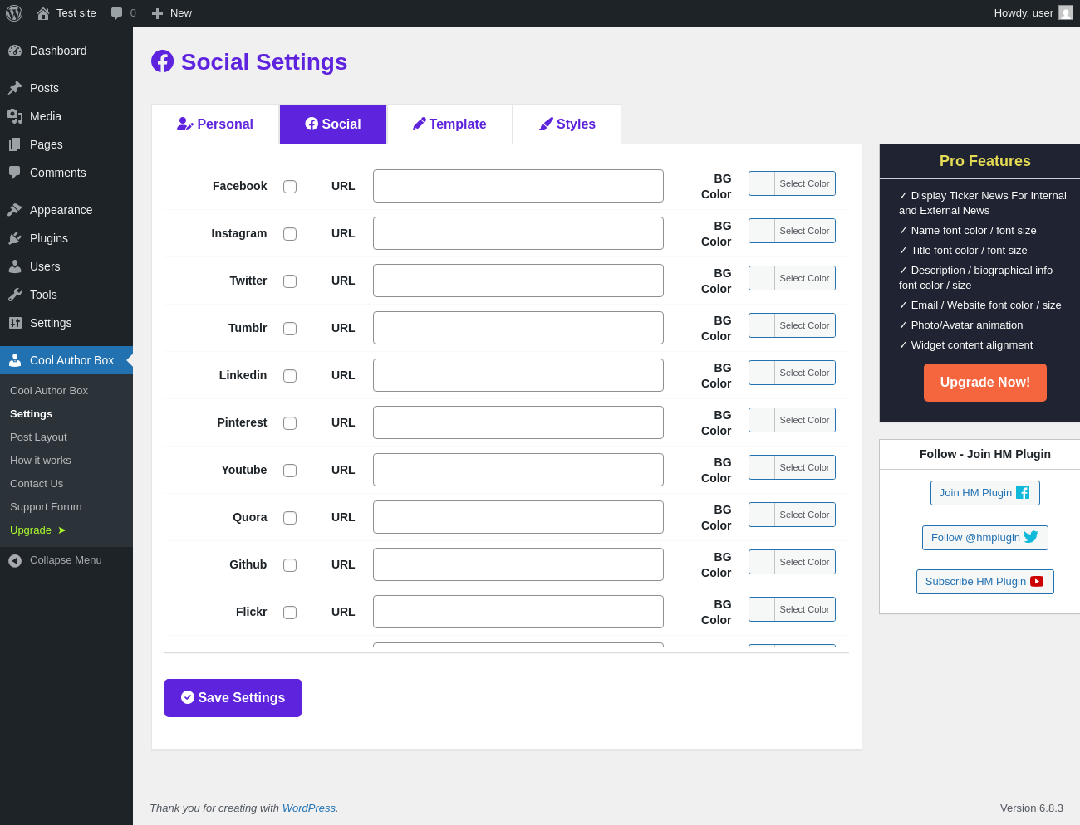Switch to the Social tab
The height and width of the screenshot is (825, 1080).
point(333,124)
